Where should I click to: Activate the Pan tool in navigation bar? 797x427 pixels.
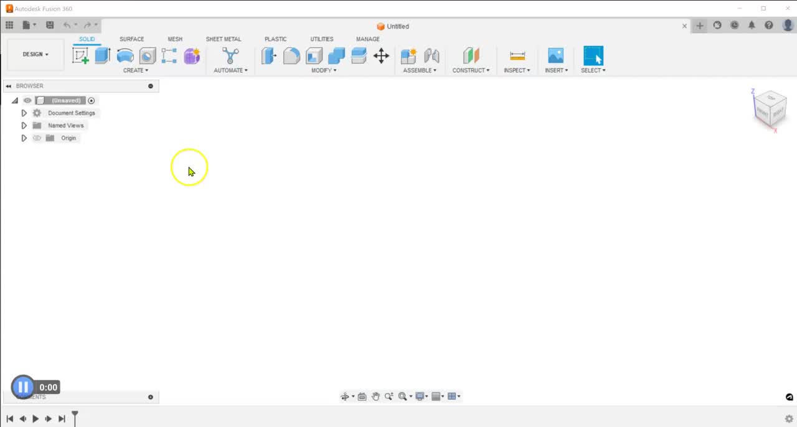point(375,396)
